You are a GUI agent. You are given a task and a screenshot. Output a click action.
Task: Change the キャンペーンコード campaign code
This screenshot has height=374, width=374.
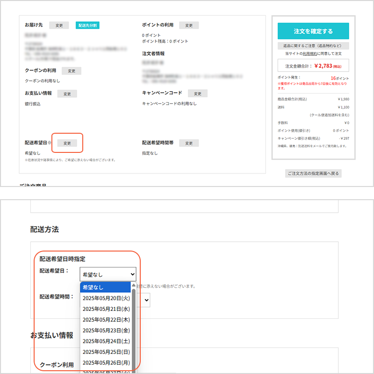click(x=197, y=93)
